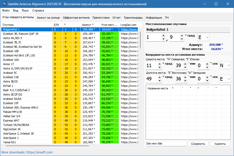Image resolution: width=234 pixels, height=156 pixels.
Task: Open longitude E/W hemisphere dropdown
Action: tap(225, 79)
